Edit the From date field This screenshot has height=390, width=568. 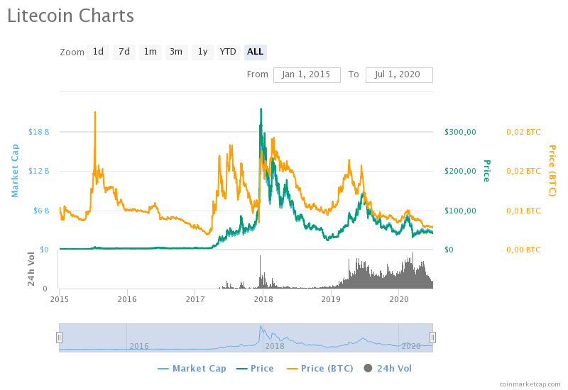307,75
